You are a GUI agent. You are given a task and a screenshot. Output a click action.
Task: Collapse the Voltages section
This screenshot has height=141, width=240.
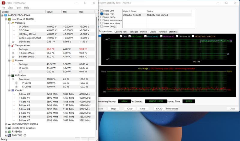pyautogui.click(x=9, y=23)
